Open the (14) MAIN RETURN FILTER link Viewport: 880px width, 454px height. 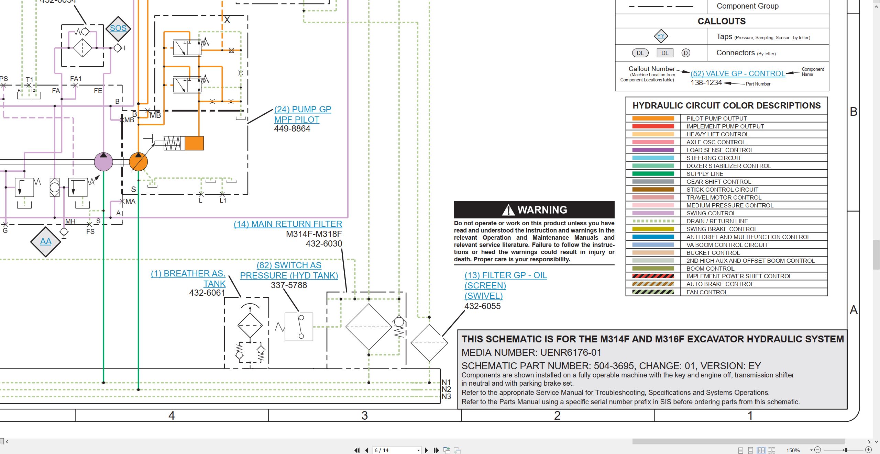coord(288,224)
